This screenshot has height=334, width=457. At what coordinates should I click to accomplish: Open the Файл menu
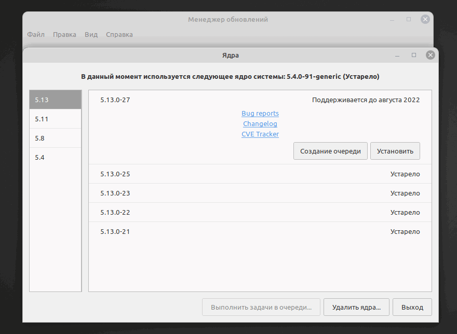tap(36, 35)
